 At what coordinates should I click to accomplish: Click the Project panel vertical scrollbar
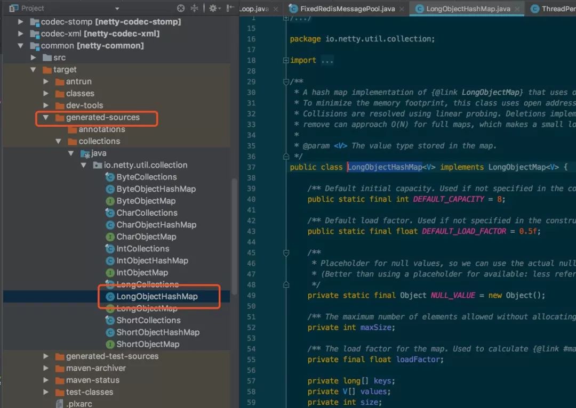234,236
